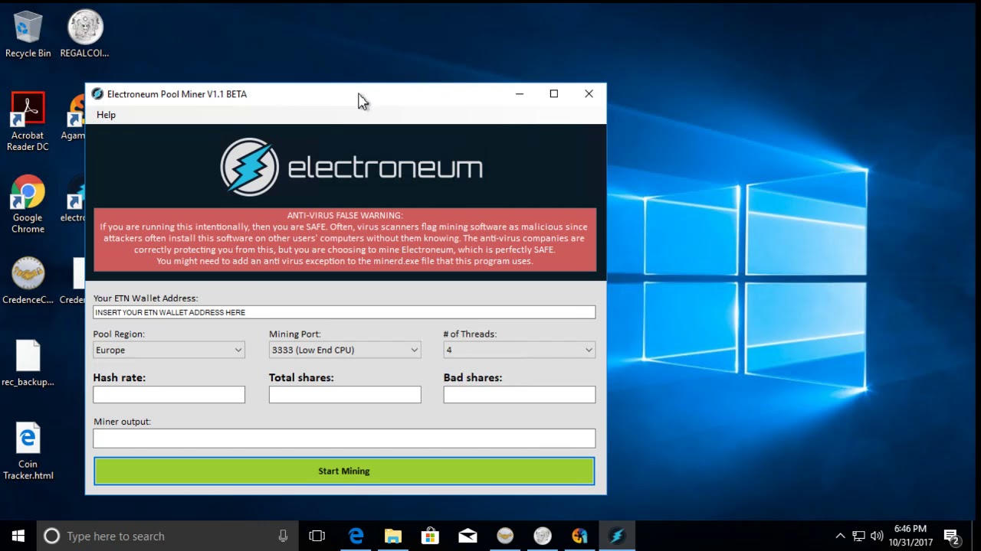
Task: Click the Bad shares output box
Action: pos(519,394)
